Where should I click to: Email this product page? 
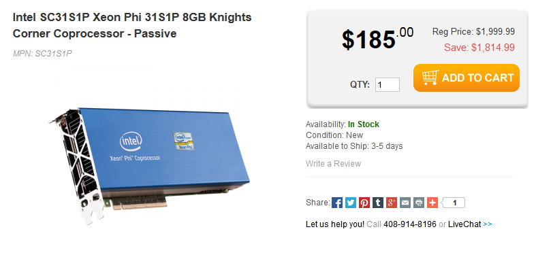click(405, 203)
